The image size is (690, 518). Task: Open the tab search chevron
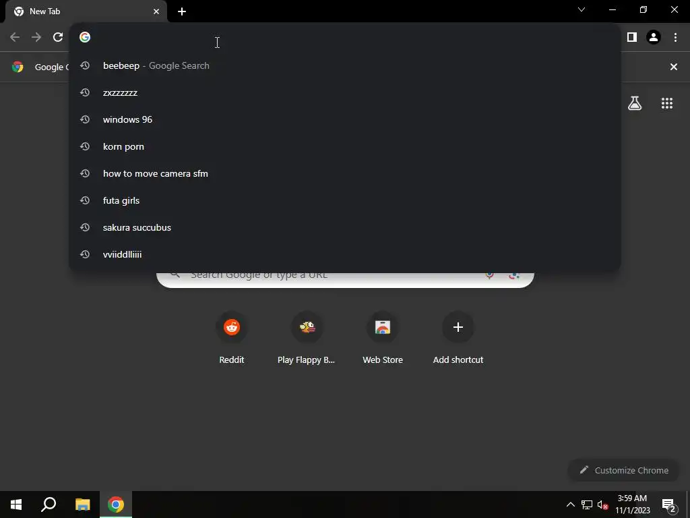click(x=582, y=9)
